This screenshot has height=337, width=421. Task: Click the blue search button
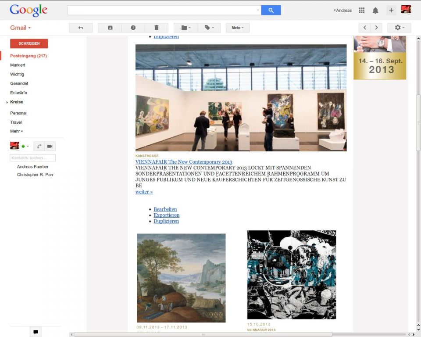coord(271,10)
